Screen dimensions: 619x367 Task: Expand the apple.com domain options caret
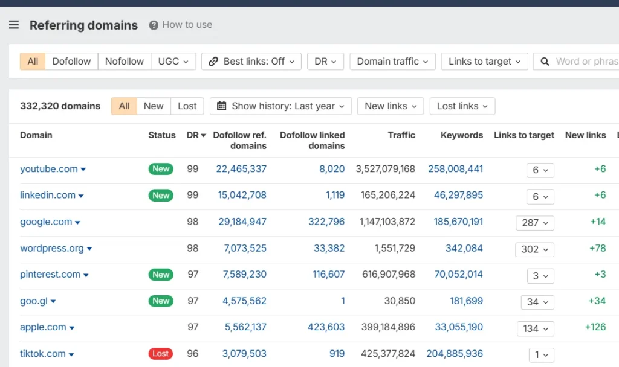click(71, 328)
